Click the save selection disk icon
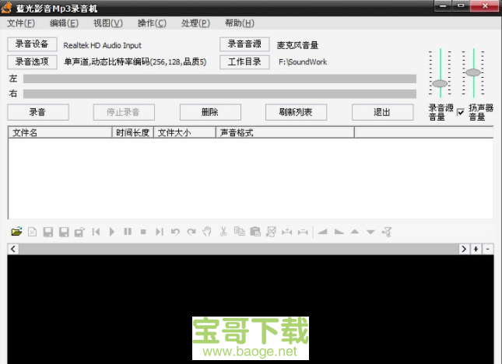The height and width of the screenshot is (364, 502). tap(79, 232)
